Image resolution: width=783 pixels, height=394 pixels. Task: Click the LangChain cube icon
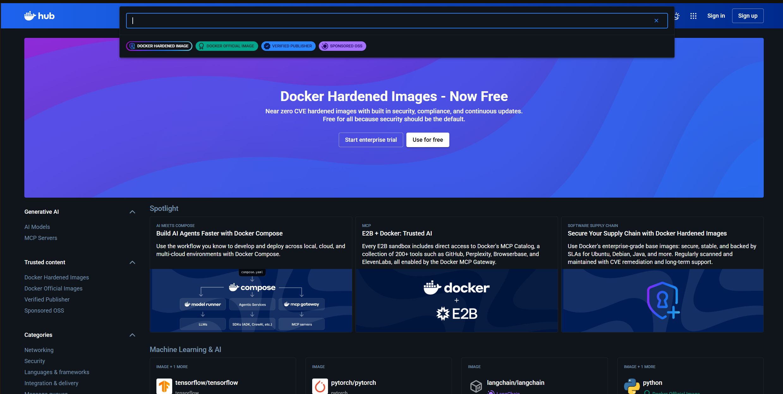(476, 386)
